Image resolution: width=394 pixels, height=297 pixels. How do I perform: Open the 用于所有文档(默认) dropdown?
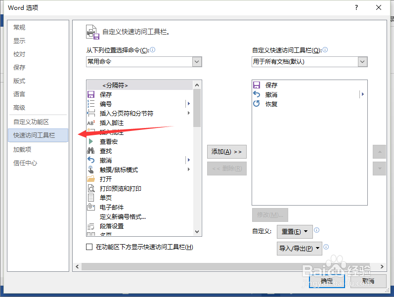click(x=362, y=62)
